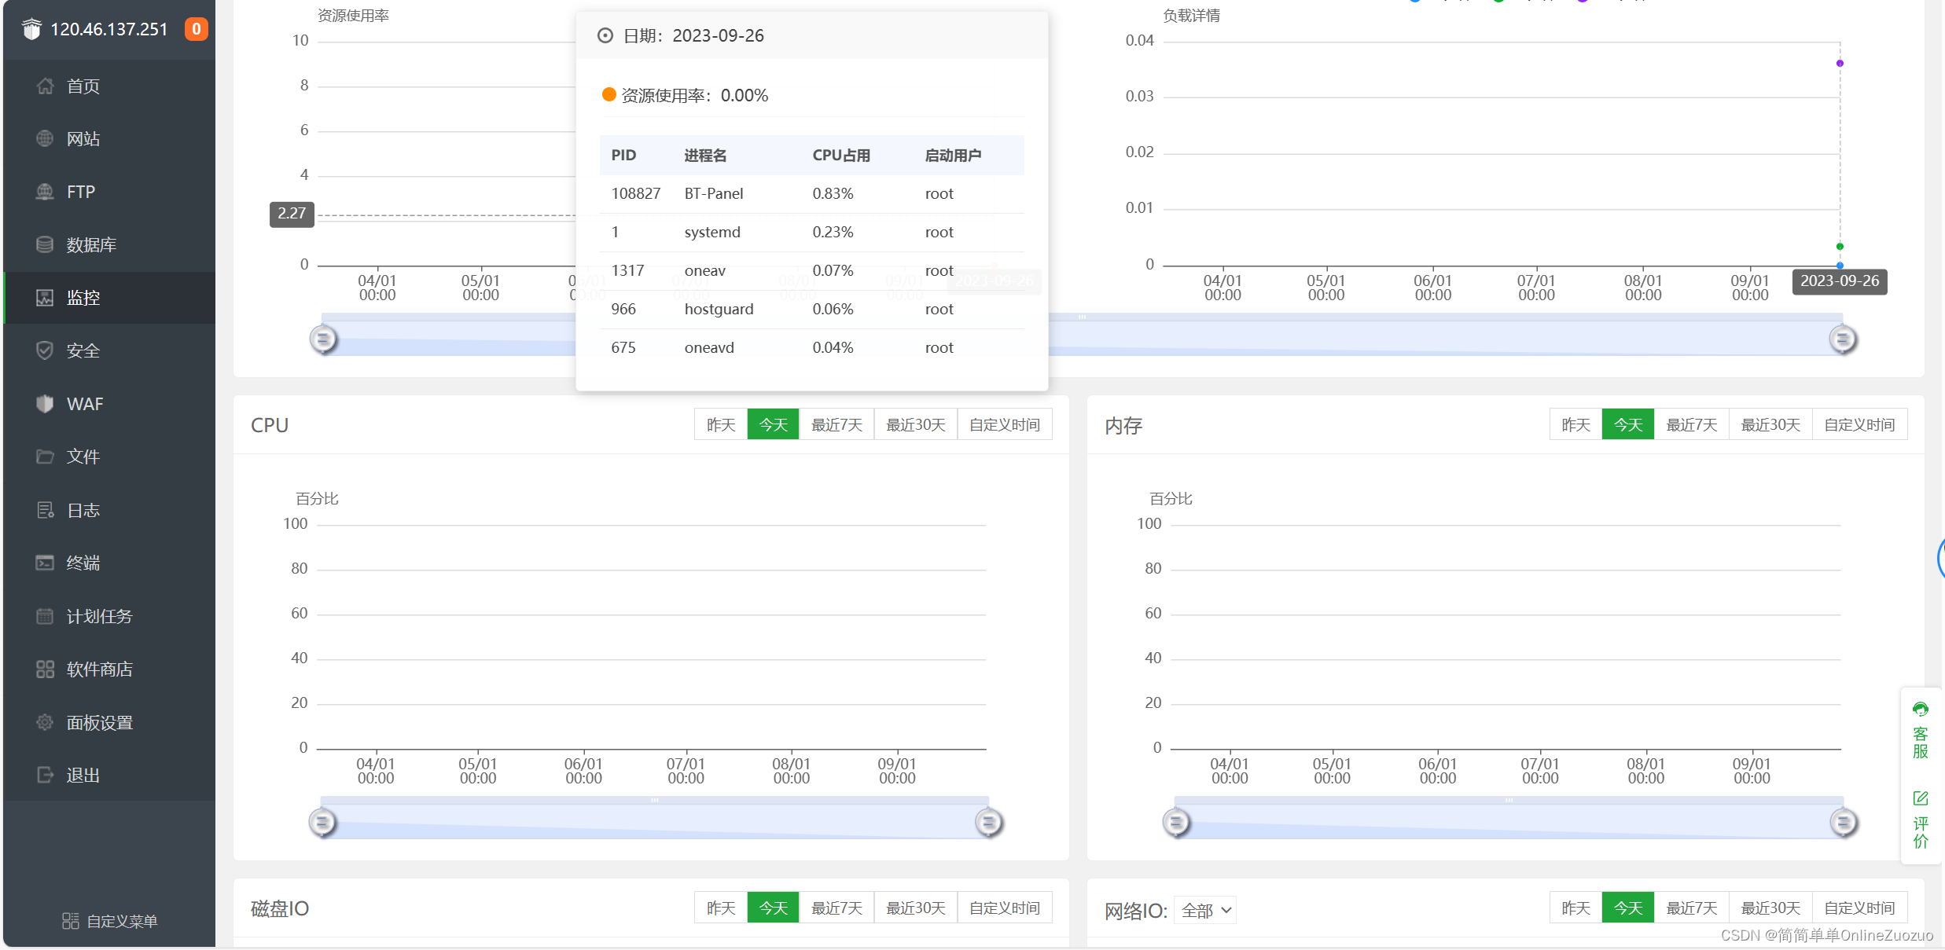Open the 数据库 sidebar menu
This screenshot has height=950, width=1945.
click(x=109, y=245)
